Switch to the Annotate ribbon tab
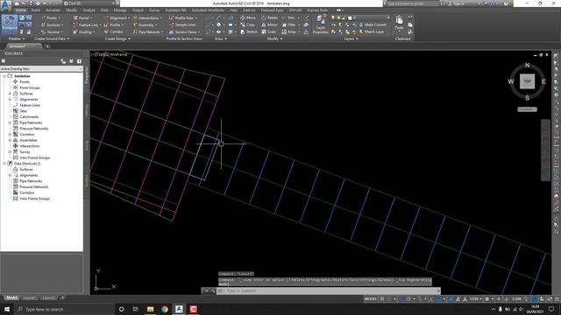The height and width of the screenshot is (315, 561). pos(53,10)
